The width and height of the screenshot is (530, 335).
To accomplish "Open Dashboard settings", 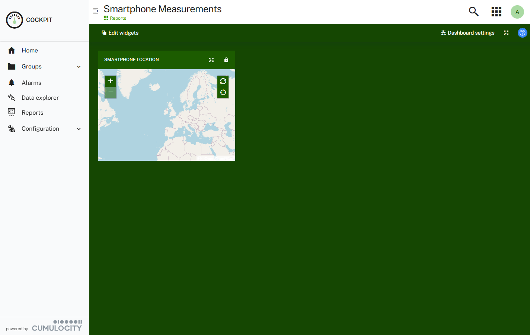I will 467,33.
